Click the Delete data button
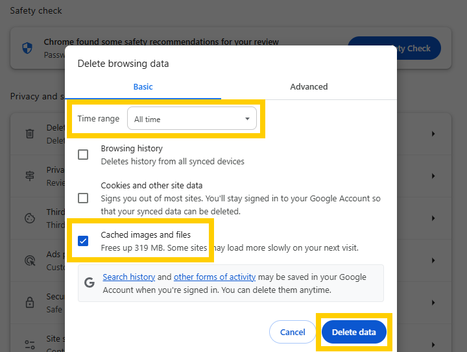Image resolution: width=467 pixels, height=352 pixels. tap(354, 332)
